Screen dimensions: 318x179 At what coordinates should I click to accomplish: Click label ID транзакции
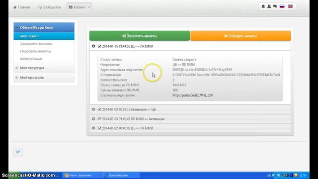point(111,75)
